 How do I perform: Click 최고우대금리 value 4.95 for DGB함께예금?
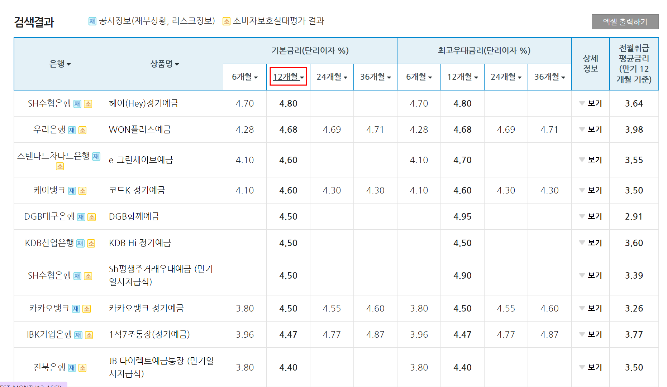[x=462, y=216]
